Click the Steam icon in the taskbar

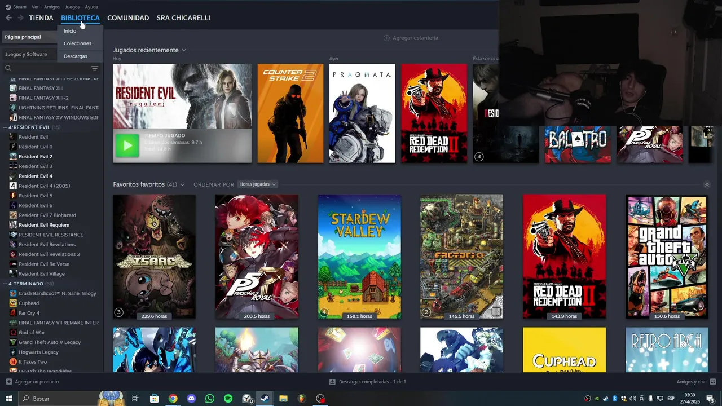tap(265, 399)
